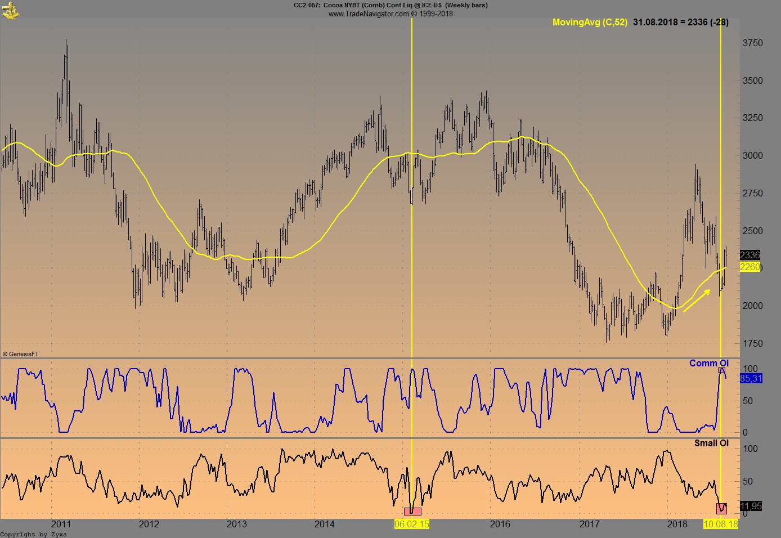The height and width of the screenshot is (538, 781).
Task: Click the Small OI panel label
Action: point(712,443)
